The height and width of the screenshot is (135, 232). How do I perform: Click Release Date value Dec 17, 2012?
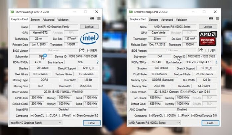pos(157,45)
